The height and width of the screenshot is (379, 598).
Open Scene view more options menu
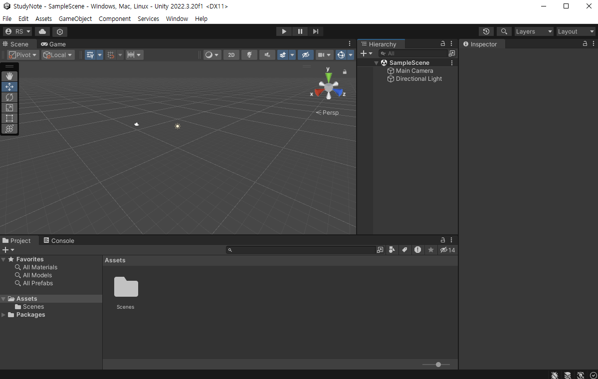point(349,44)
